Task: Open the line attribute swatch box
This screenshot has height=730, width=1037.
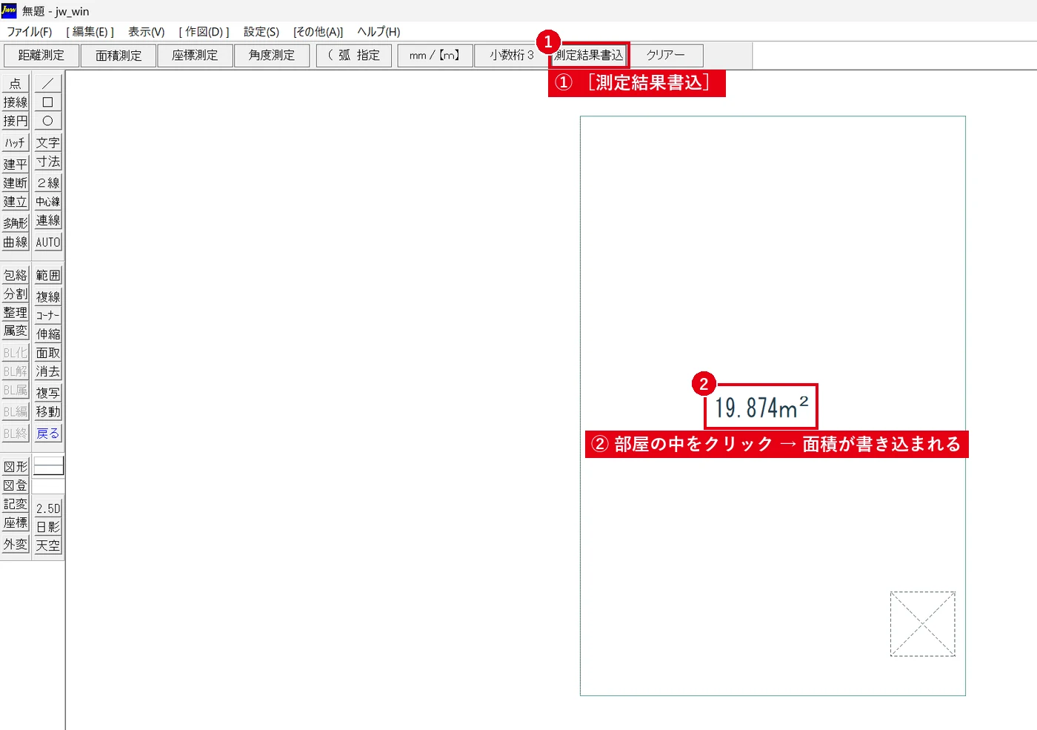Action: coord(49,466)
